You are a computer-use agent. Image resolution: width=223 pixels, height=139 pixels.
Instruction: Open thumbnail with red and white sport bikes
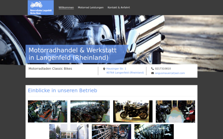click(175, 111)
